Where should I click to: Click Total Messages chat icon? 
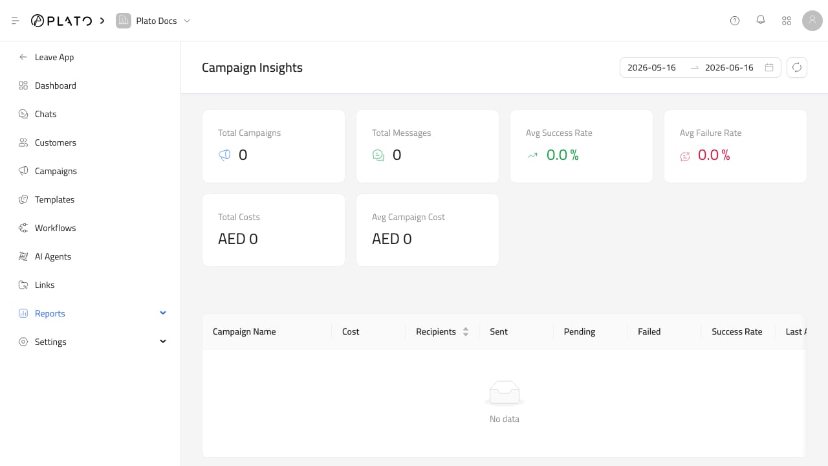click(x=378, y=155)
